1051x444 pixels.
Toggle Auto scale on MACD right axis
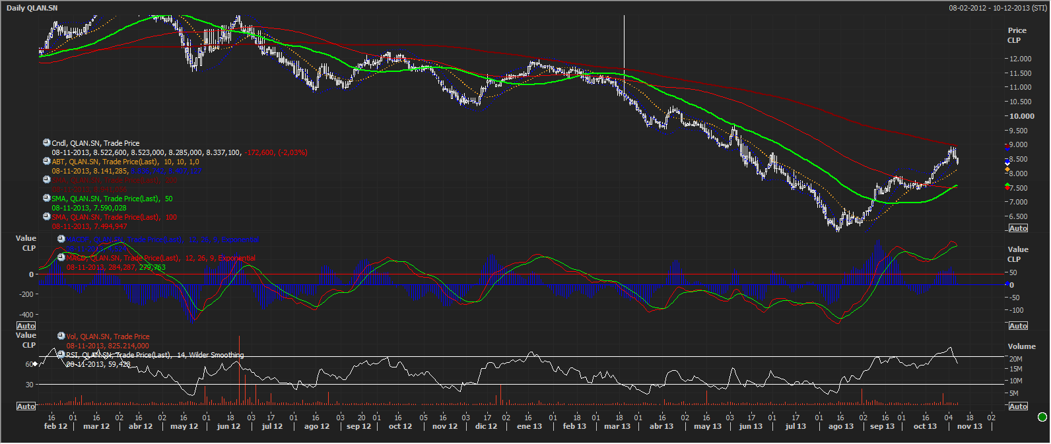[1018, 326]
